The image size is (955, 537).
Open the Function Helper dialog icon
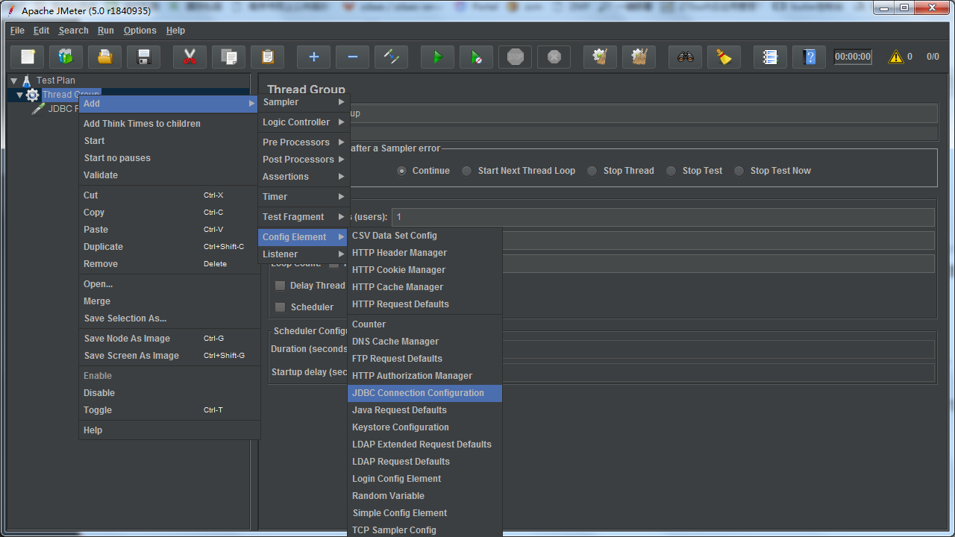tap(771, 57)
